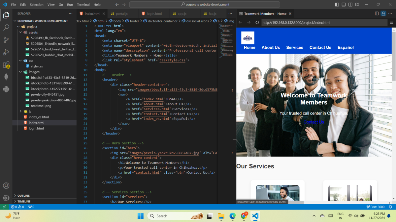Expand the js folder in Explorer
Screen dimensions: 396x222
pos(20,111)
